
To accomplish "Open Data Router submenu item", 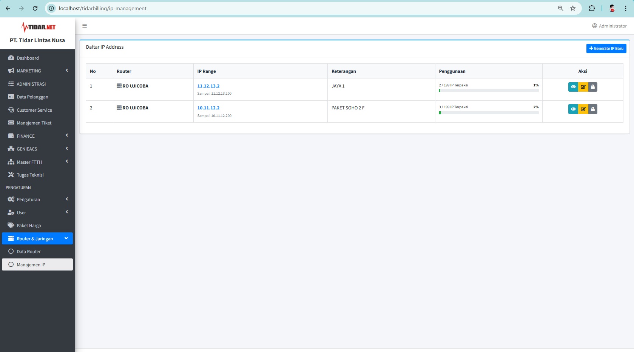I will pyautogui.click(x=37, y=252).
